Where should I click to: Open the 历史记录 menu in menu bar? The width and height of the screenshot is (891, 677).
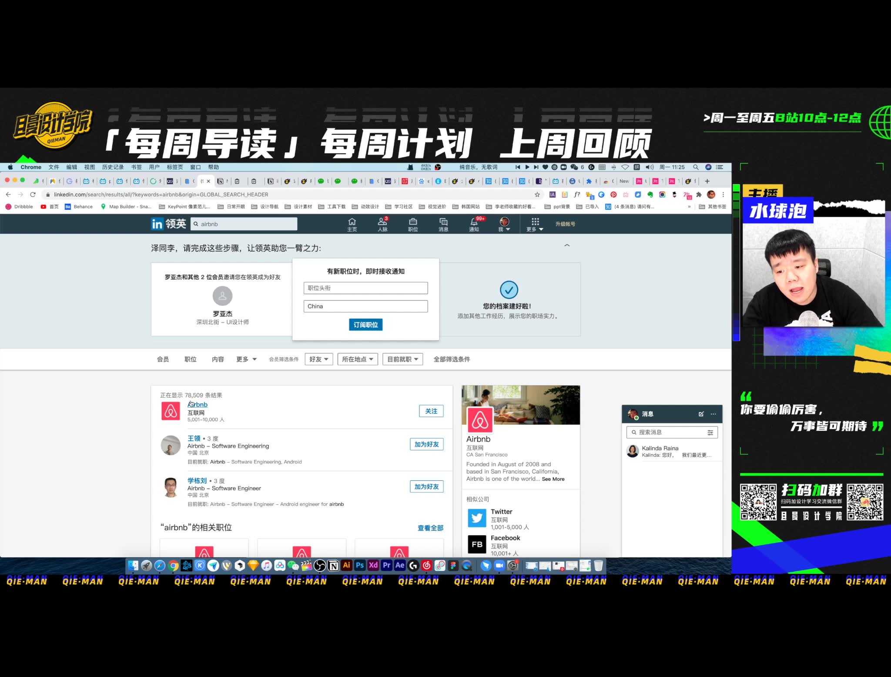point(113,167)
